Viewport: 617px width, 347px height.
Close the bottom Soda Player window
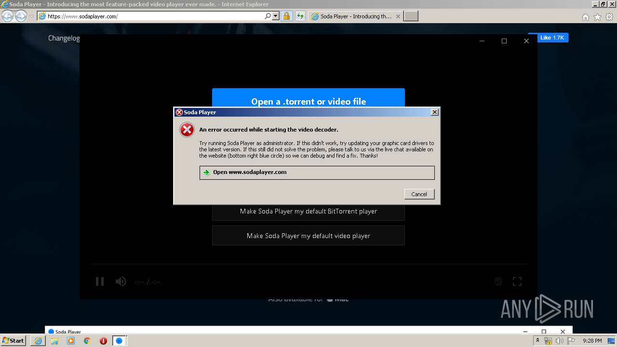(x=563, y=332)
